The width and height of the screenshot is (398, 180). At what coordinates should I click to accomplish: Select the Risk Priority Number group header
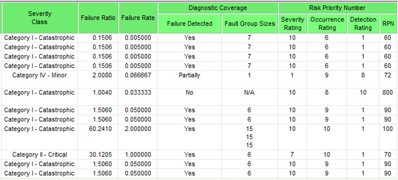coord(337,8)
